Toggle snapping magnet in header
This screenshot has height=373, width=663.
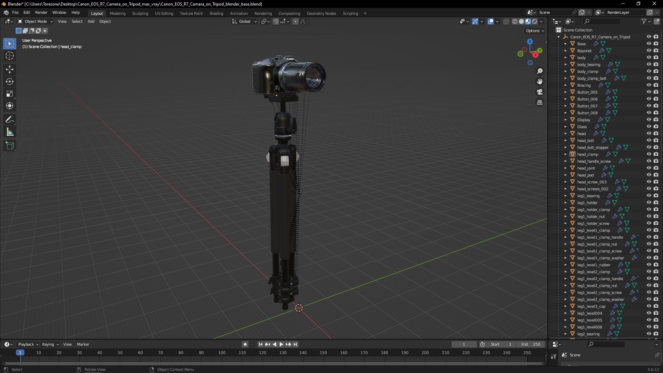pos(276,21)
